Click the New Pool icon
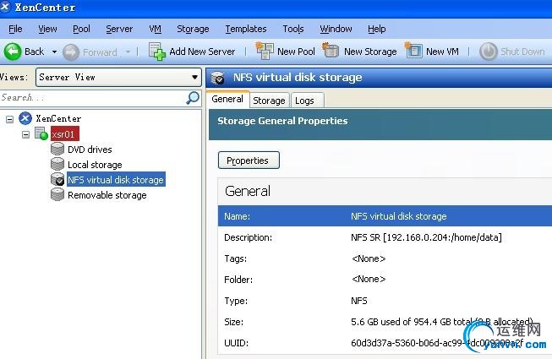 [x=265, y=51]
